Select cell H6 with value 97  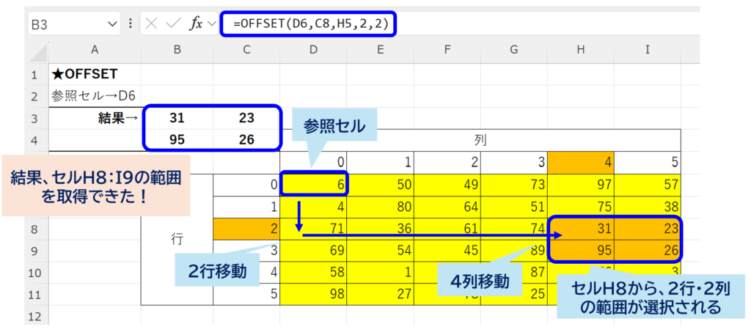point(581,185)
